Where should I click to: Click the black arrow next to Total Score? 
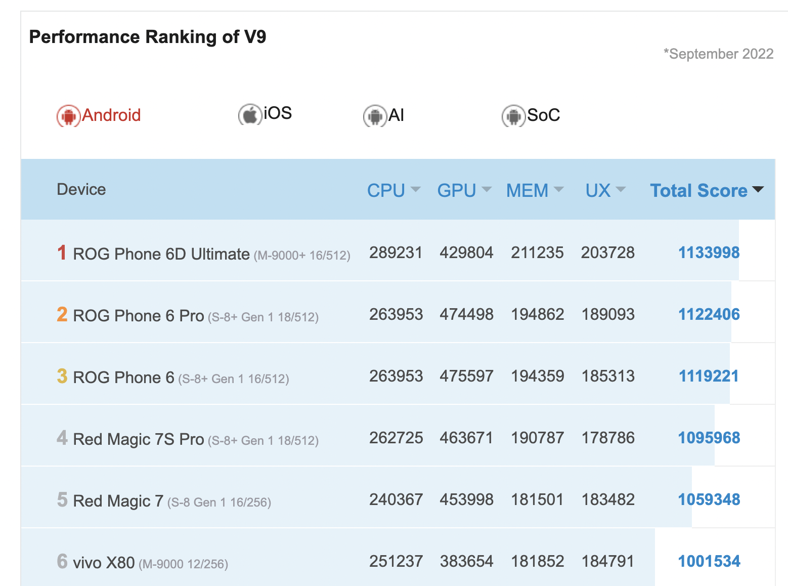coord(758,189)
